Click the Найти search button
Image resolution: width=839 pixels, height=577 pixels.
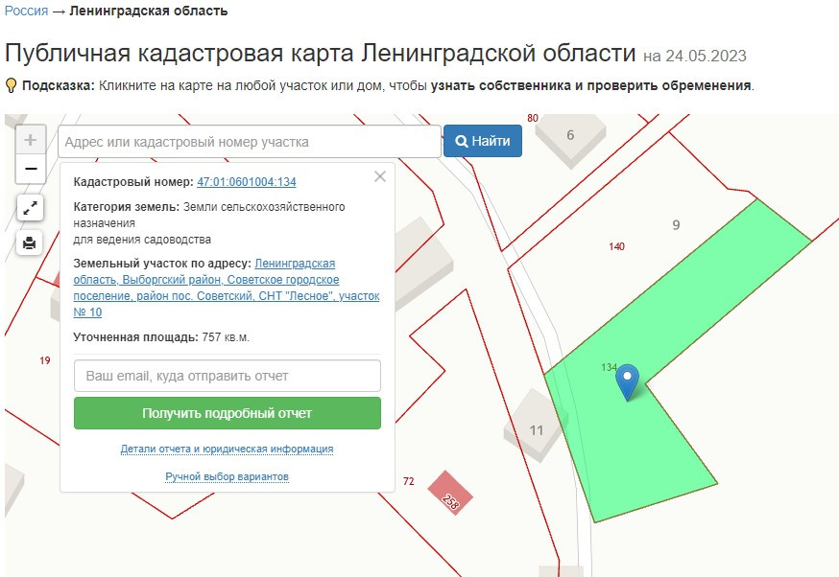pos(483,141)
